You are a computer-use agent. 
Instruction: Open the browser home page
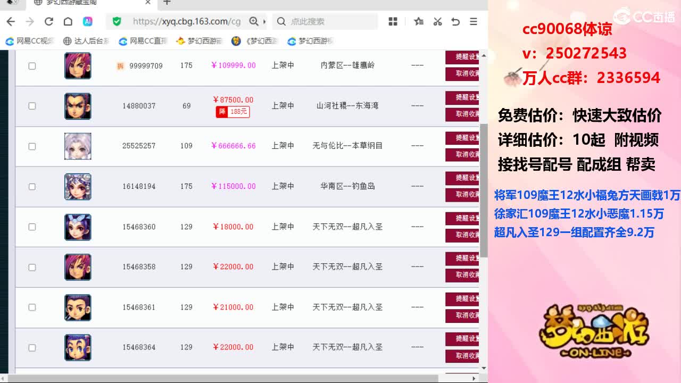click(x=67, y=21)
